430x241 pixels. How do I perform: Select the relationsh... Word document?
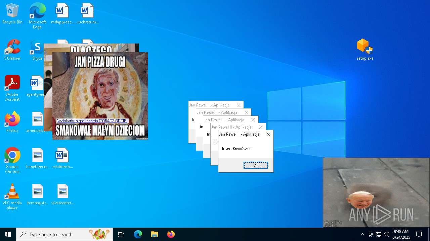tap(62, 158)
